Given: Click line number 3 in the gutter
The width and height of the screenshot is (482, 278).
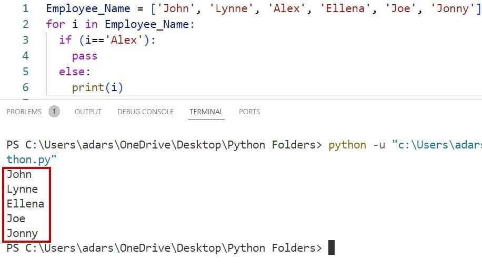Looking at the screenshot, I should (26, 41).
